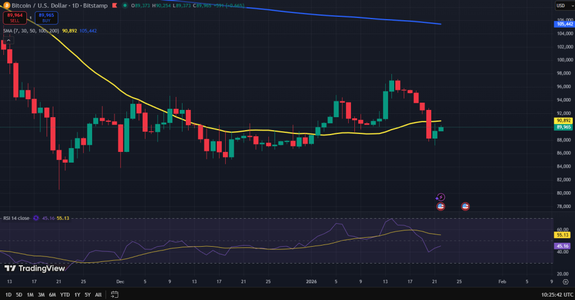575x300 pixels.
Task: Click the purple icon beside RSI 14 close
Action: [x=36, y=218]
